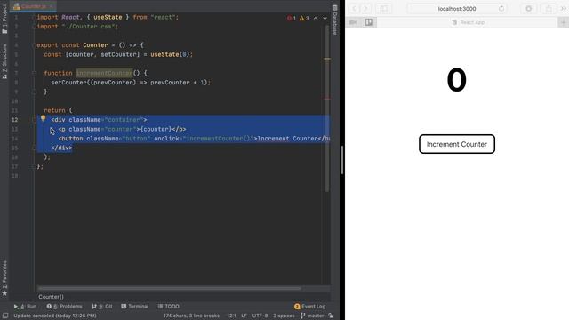The image size is (569, 320).
Task: Click Safari share button
Action: 549,8
